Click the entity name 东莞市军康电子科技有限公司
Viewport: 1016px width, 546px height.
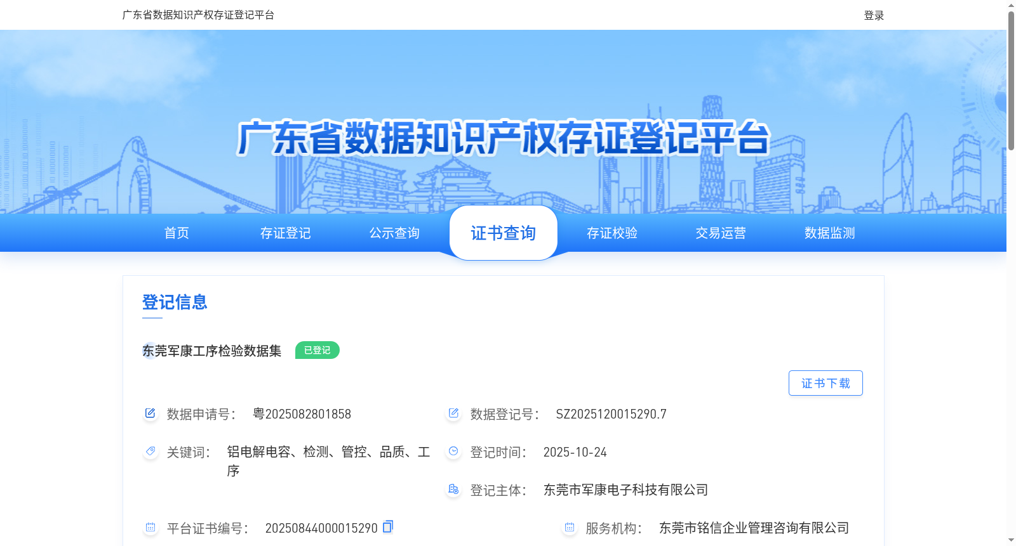pyautogui.click(x=625, y=490)
